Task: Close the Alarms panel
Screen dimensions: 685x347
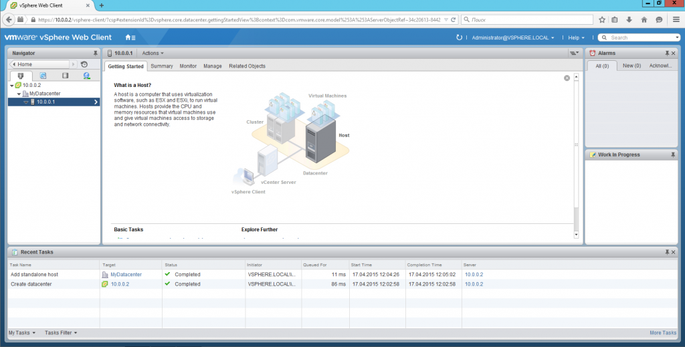Action: 673,53
